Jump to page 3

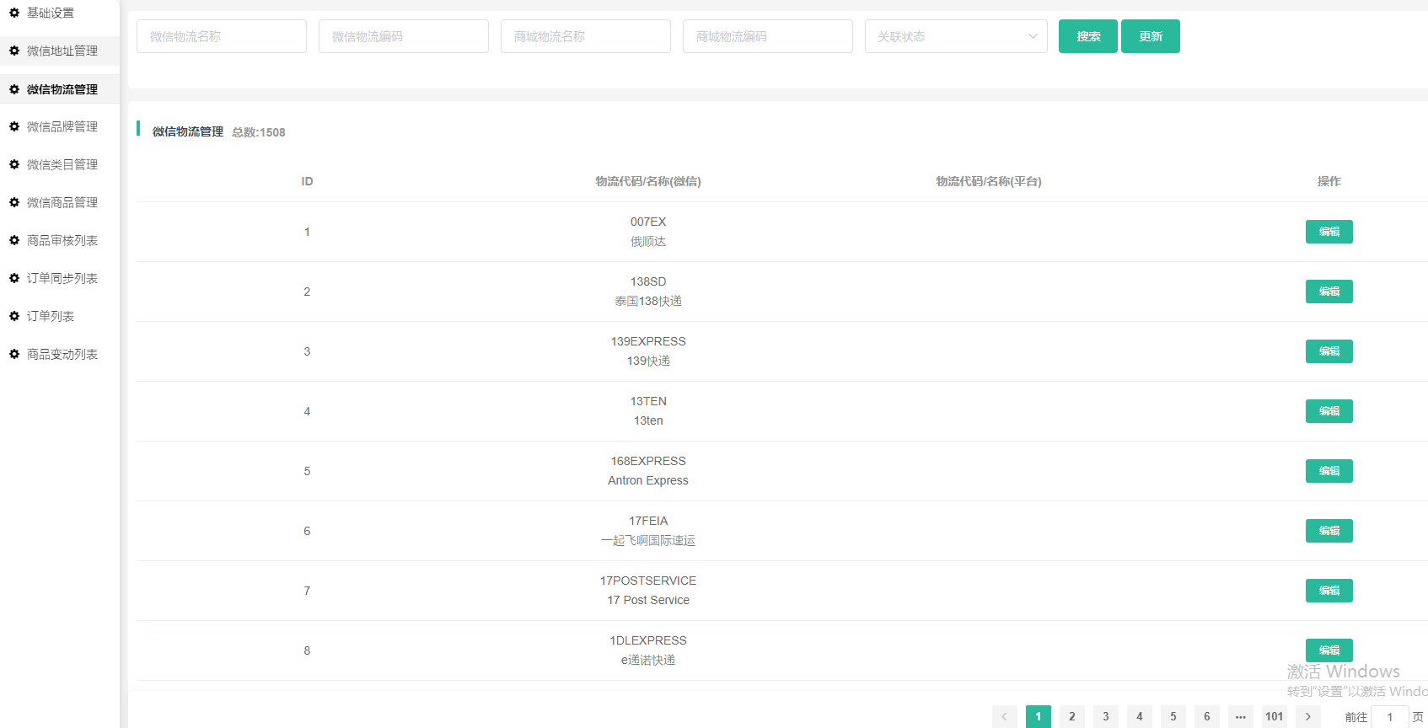1106,716
